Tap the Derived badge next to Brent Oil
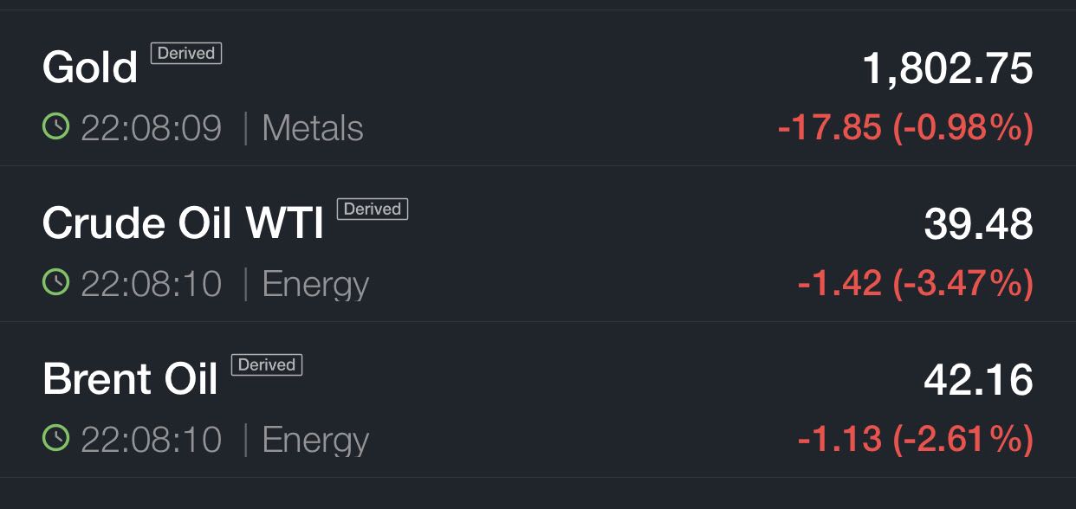 point(266,365)
